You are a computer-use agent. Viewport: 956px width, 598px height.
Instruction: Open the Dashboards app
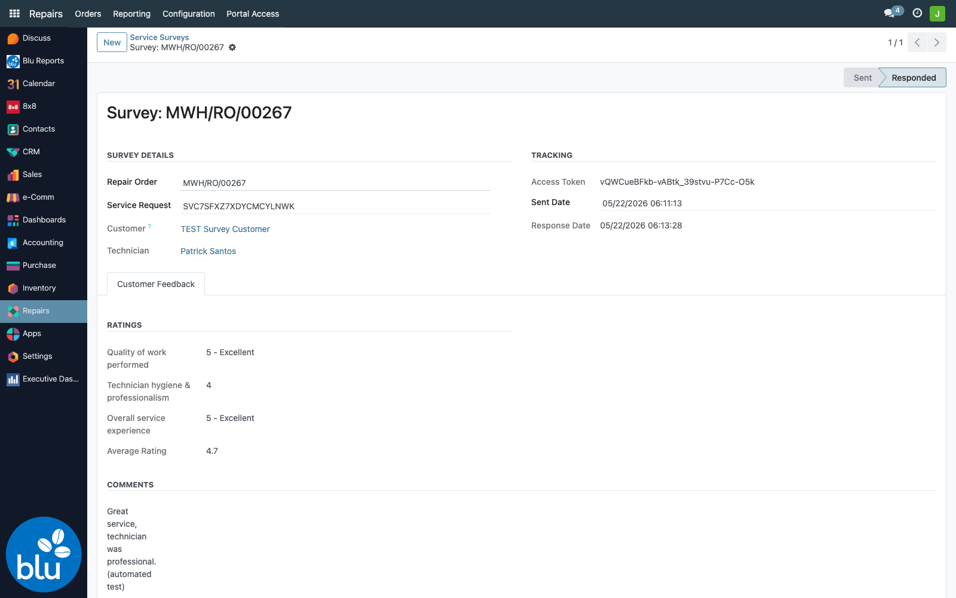pos(44,220)
